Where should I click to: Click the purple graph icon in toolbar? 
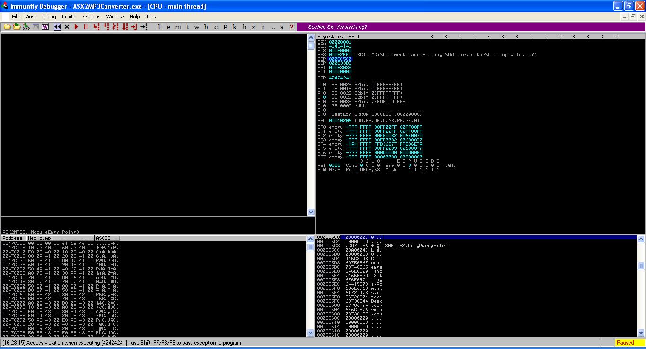coord(45,27)
